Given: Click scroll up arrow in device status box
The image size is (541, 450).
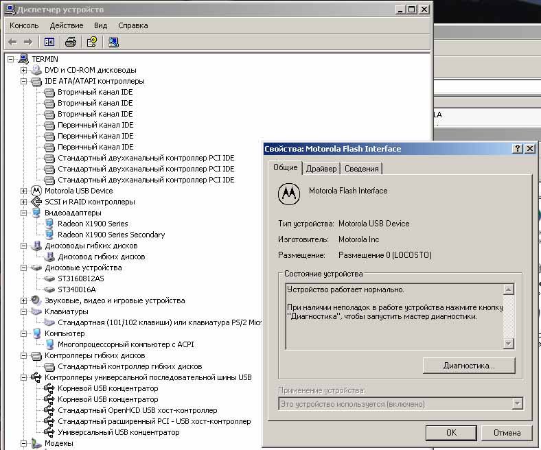Looking at the screenshot, I should click(508, 289).
